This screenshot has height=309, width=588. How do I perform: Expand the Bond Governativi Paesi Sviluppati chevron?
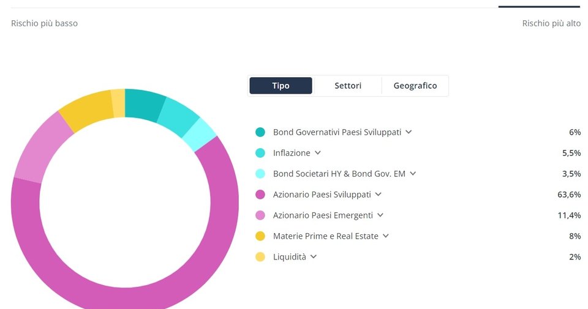click(x=409, y=132)
